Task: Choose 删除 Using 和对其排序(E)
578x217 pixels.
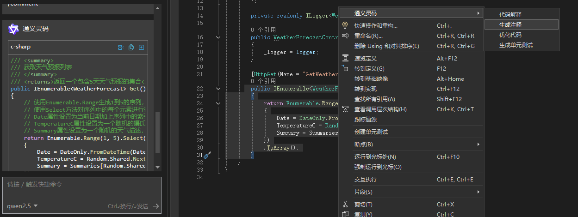Action: point(411,46)
